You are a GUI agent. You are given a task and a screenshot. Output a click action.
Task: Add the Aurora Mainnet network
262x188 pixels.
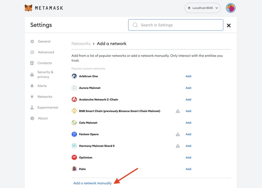[188, 88]
